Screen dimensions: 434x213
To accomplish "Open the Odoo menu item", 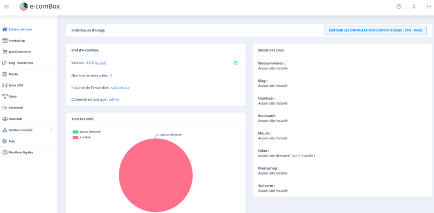I will point(29,96).
